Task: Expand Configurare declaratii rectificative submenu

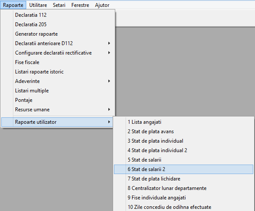Action: 58,53
